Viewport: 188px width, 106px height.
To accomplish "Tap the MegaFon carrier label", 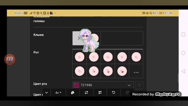I will point(19,13).
